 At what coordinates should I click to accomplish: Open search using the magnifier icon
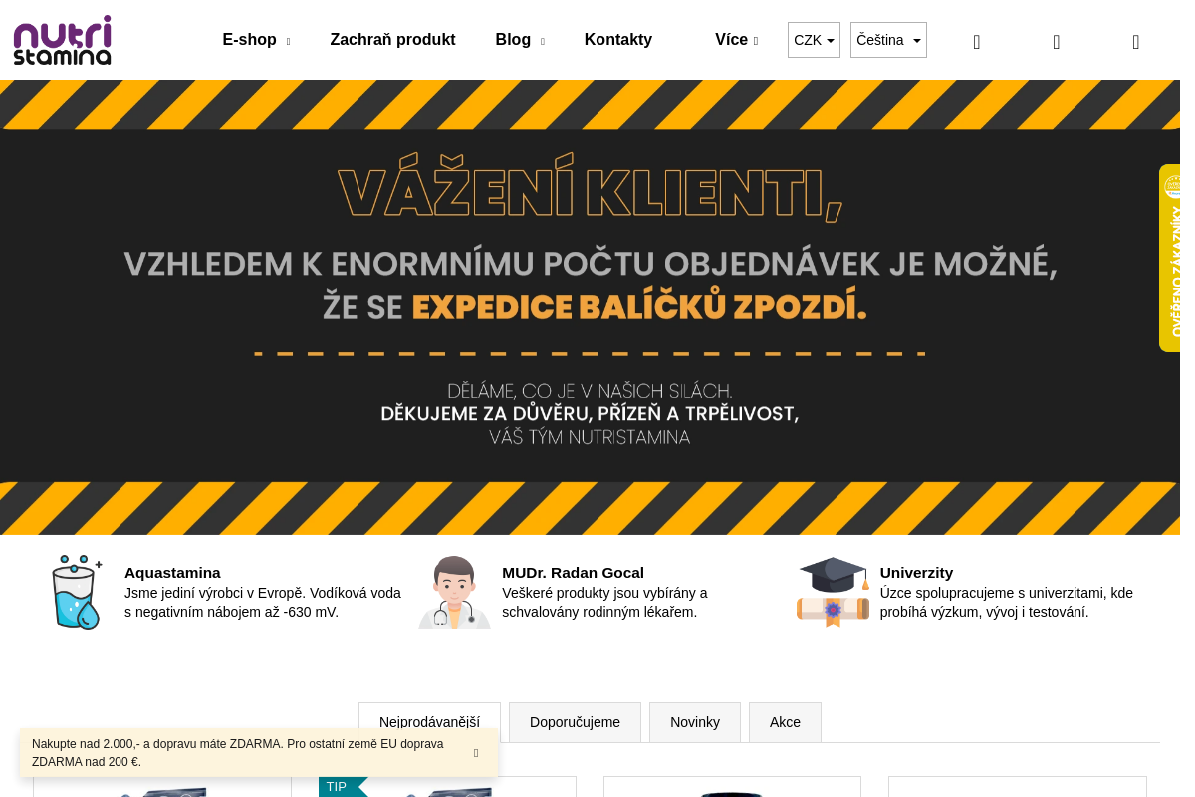[x=976, y=41]
